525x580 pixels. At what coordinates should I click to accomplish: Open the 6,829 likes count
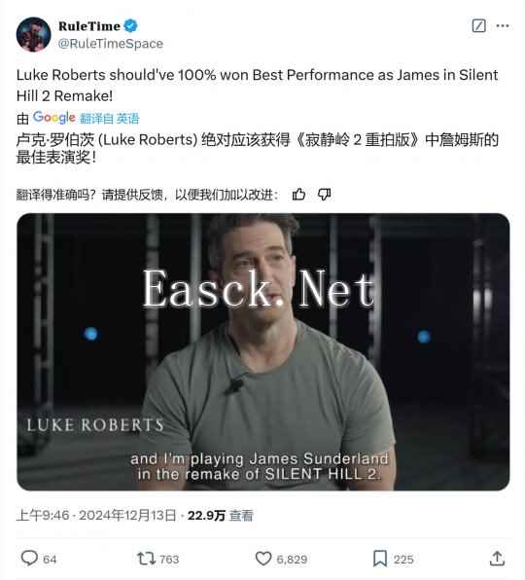[x=292, y=560]
